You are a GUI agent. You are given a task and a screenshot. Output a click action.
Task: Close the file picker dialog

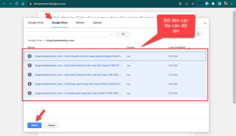coord(205,23)
